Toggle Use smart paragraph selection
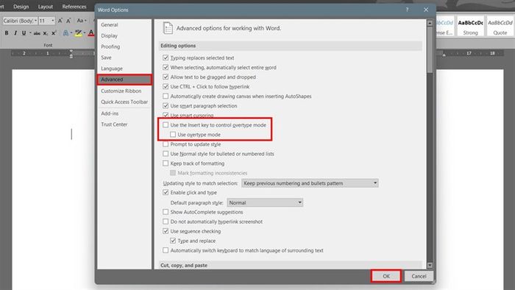This screenshot has height=290, width=515. [166, 106]
